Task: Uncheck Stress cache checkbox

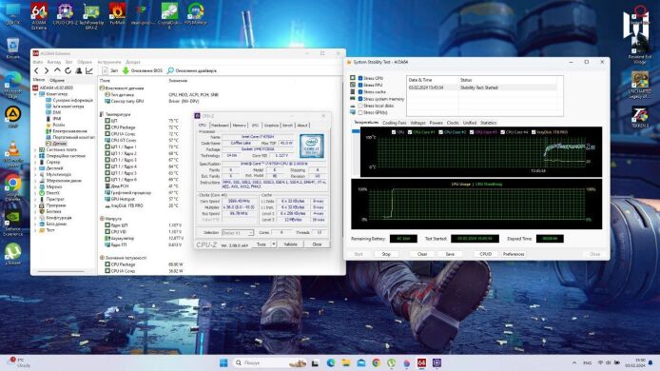Action: pyautogui.click(x=360, y=92)
